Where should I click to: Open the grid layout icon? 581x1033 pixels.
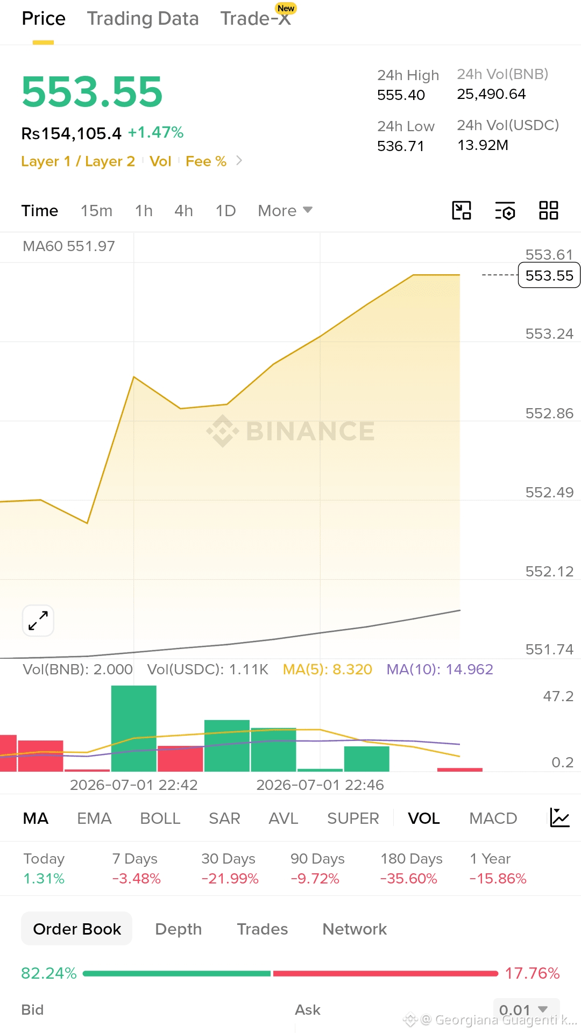coord(549,210)
